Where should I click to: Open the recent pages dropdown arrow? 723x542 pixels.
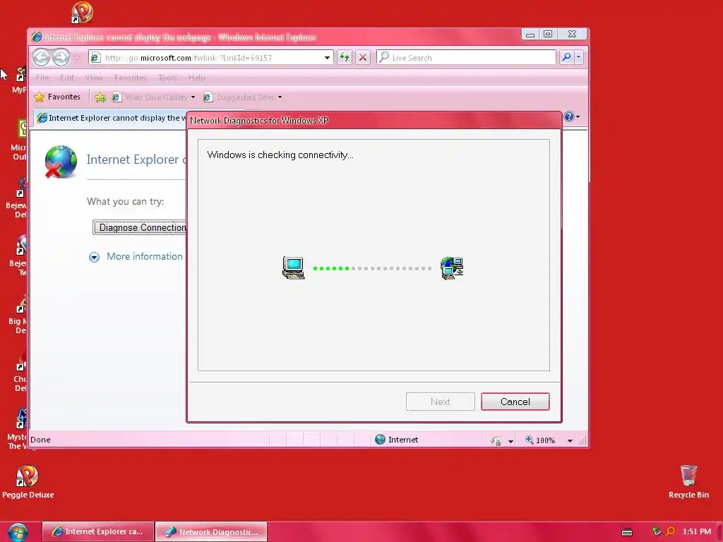point(76,58)
